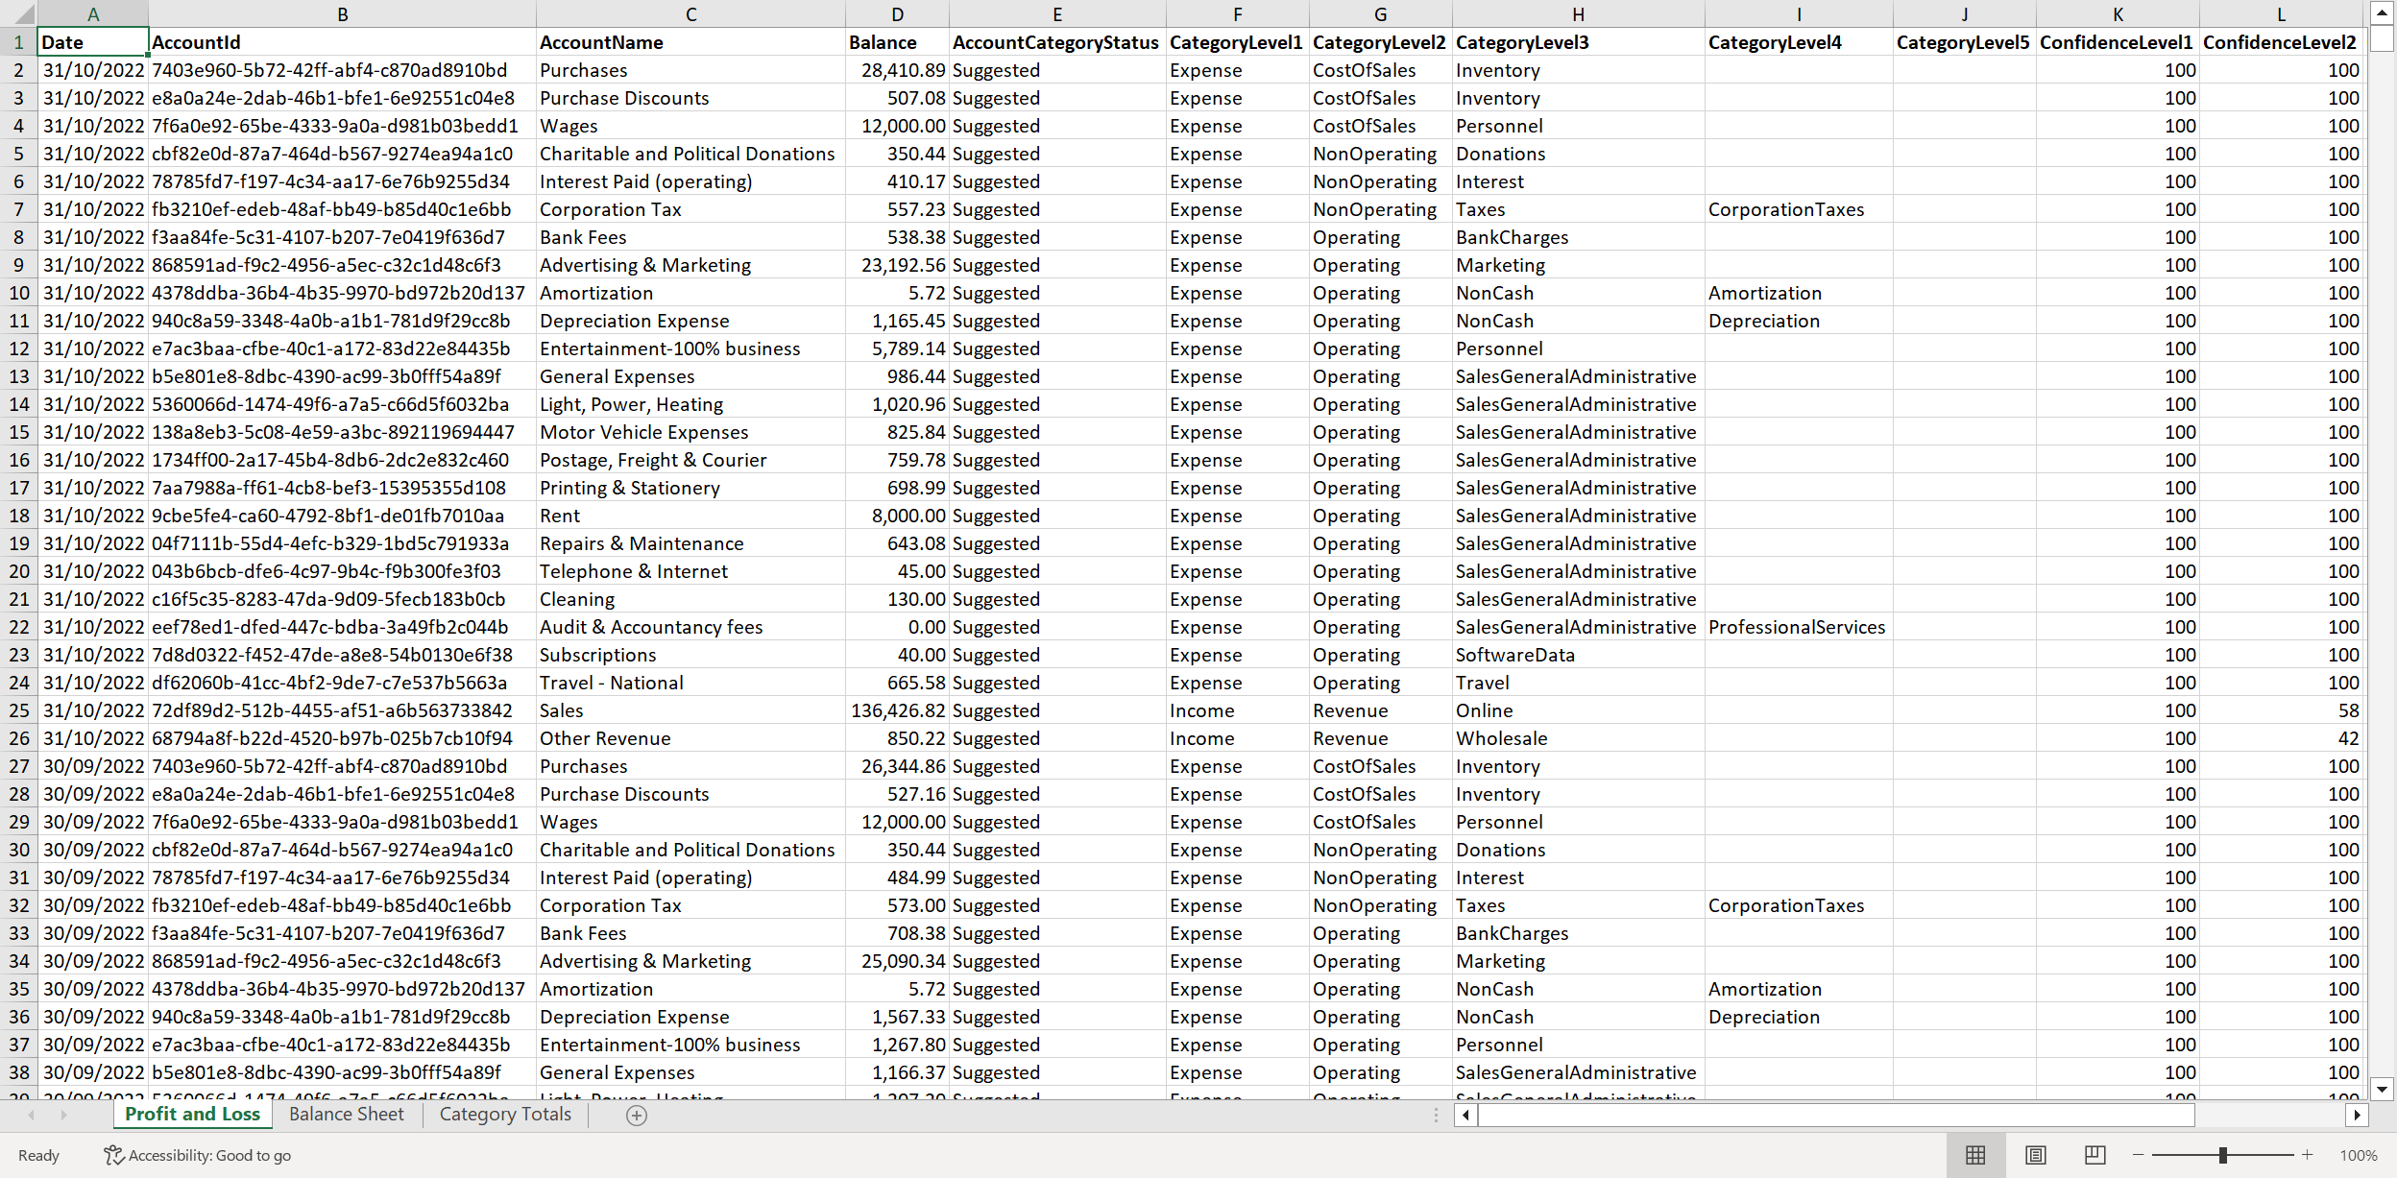Open the Category Totals sheet tab
2397x1178 pixels.
tap(505, 1114)
